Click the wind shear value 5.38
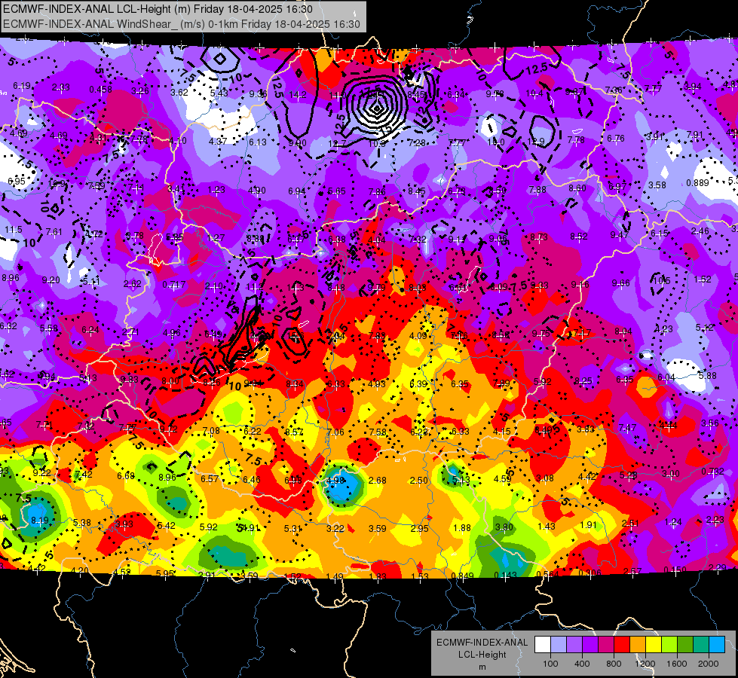The width and height of the screenshot is (738, 678). tap(82, 522)
